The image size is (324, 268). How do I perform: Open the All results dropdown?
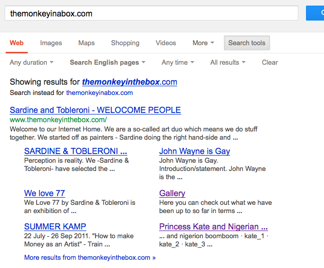click(x=227, y=63)
